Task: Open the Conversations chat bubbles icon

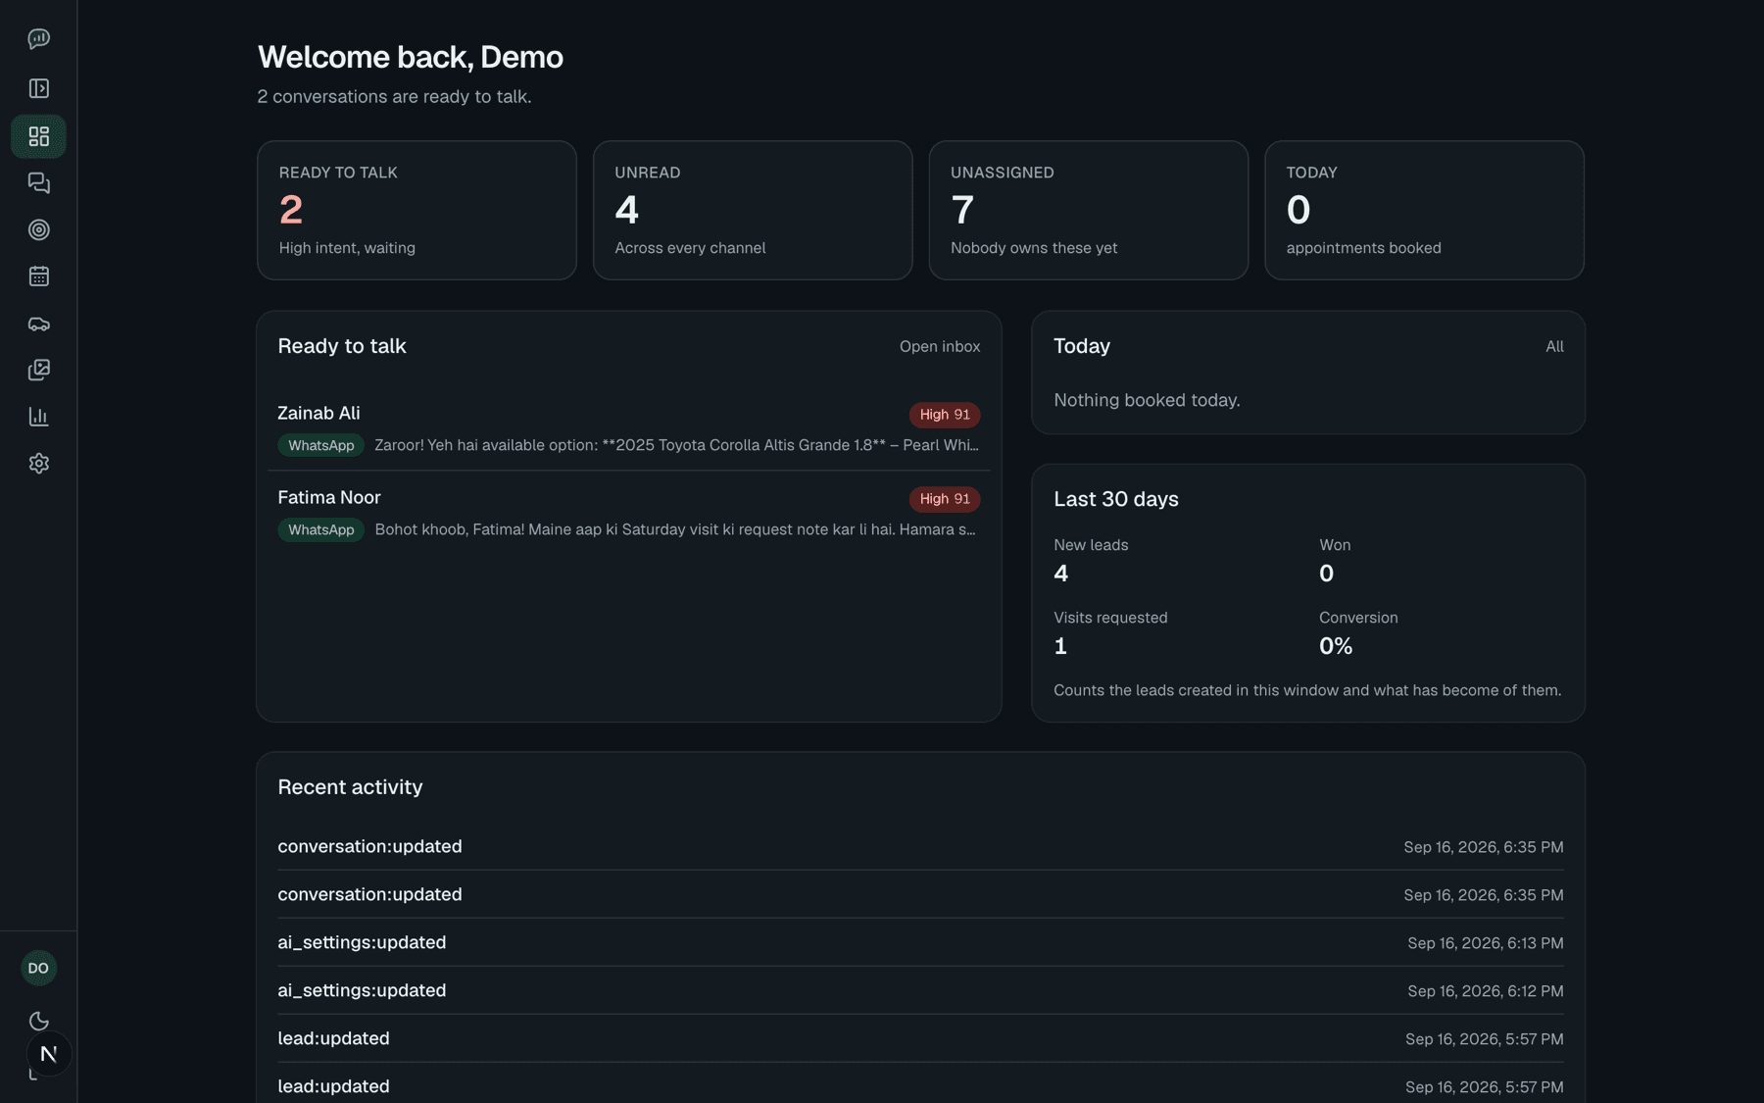Action: pos(38,182)
